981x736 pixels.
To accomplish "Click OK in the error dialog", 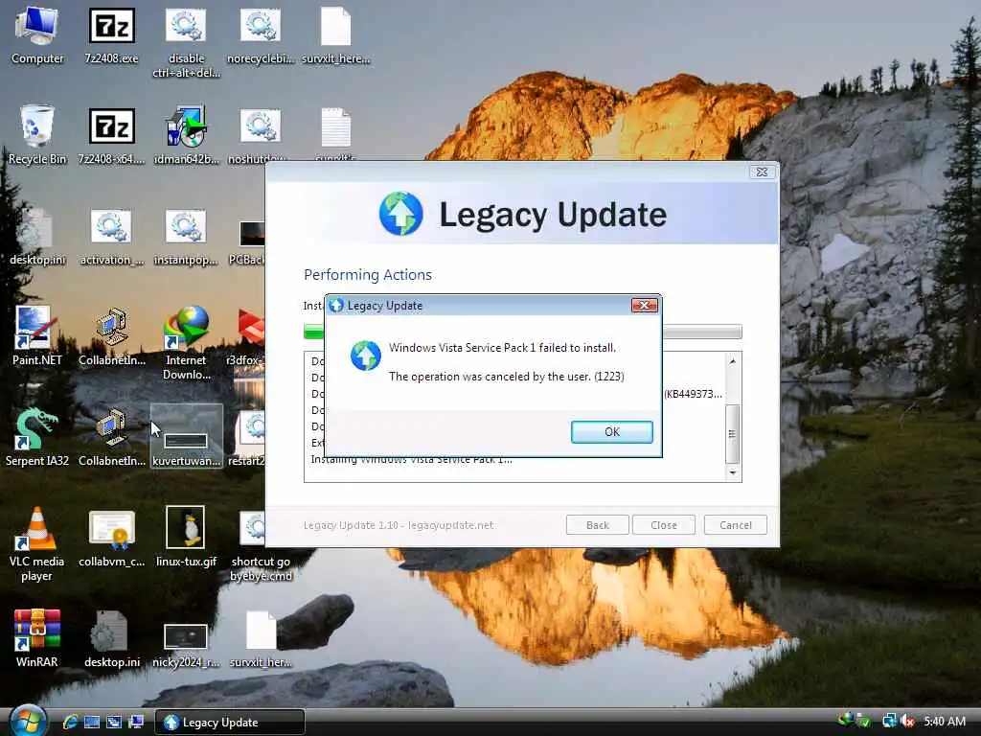I will 611,432.
